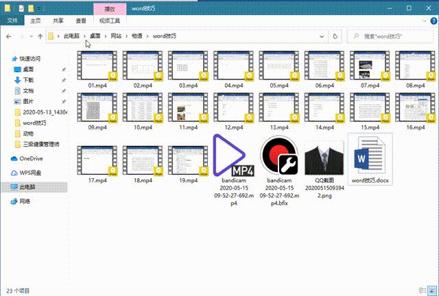Navigate to 物语 in the address bar
Viewport: 439px width, 296px height.
tap(137, 36)
